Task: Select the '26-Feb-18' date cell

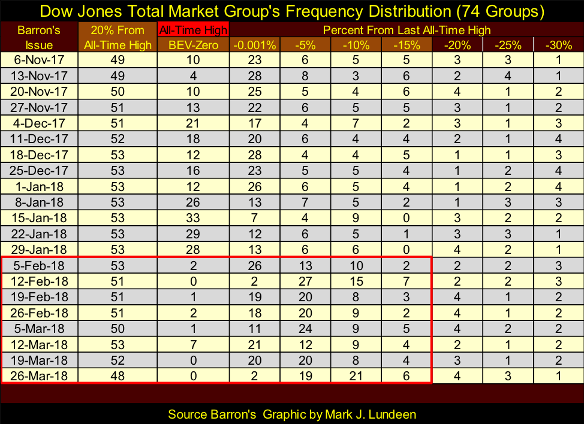Action: (39, 313)
